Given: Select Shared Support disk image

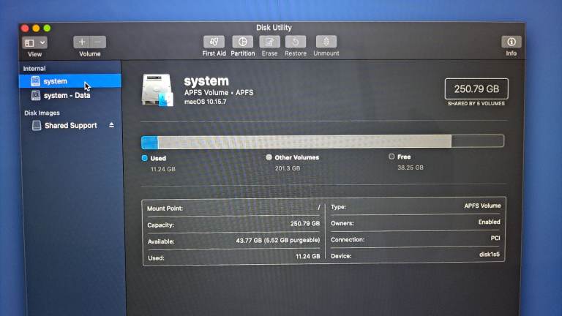Looking at the screenshot, I should [70, 126].
